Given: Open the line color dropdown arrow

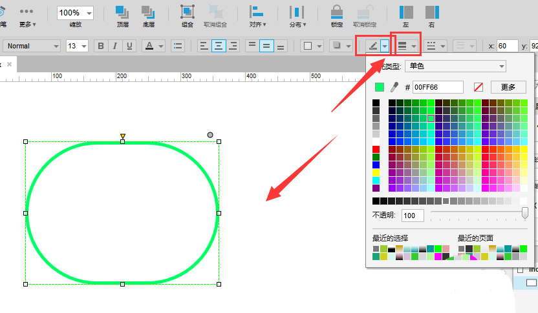Looking at the screenshot, I should click(385, 46).
